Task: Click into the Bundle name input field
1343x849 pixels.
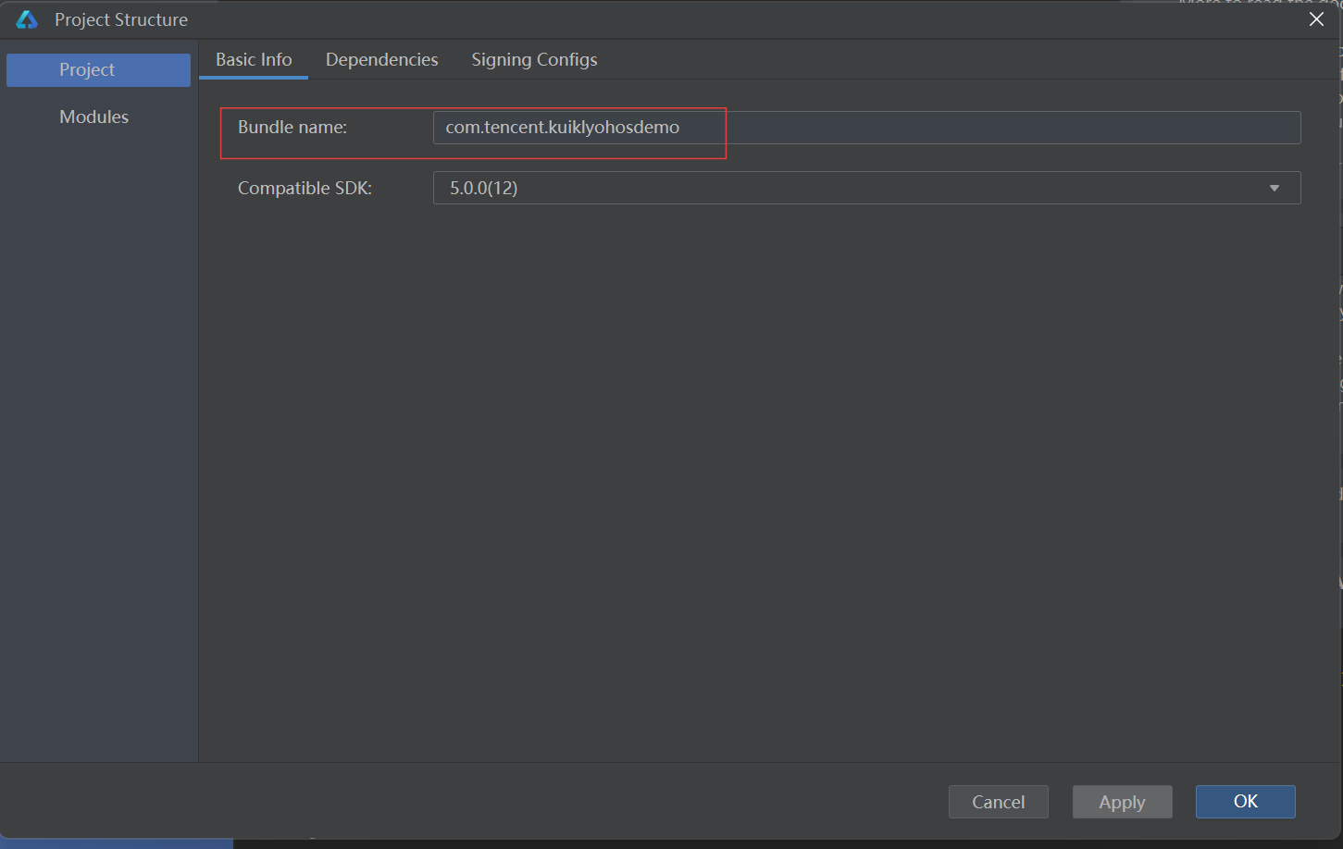Action: pos(866,128)
